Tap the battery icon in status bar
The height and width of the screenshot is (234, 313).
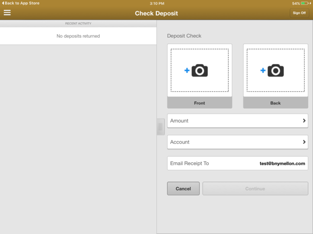click(305, 3)
